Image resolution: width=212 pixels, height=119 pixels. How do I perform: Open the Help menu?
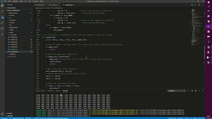click(x=41, y=1)
